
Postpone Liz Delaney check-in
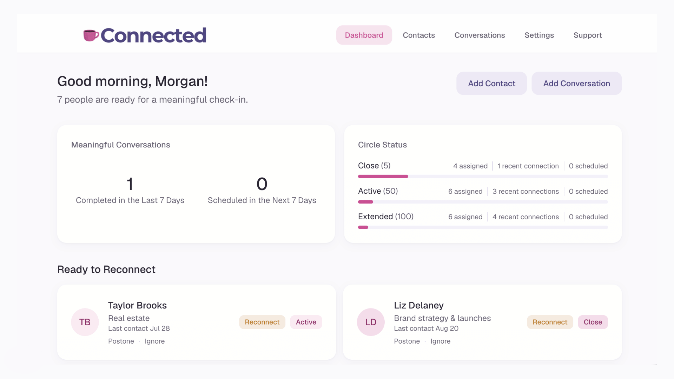(x=407, y=341)
